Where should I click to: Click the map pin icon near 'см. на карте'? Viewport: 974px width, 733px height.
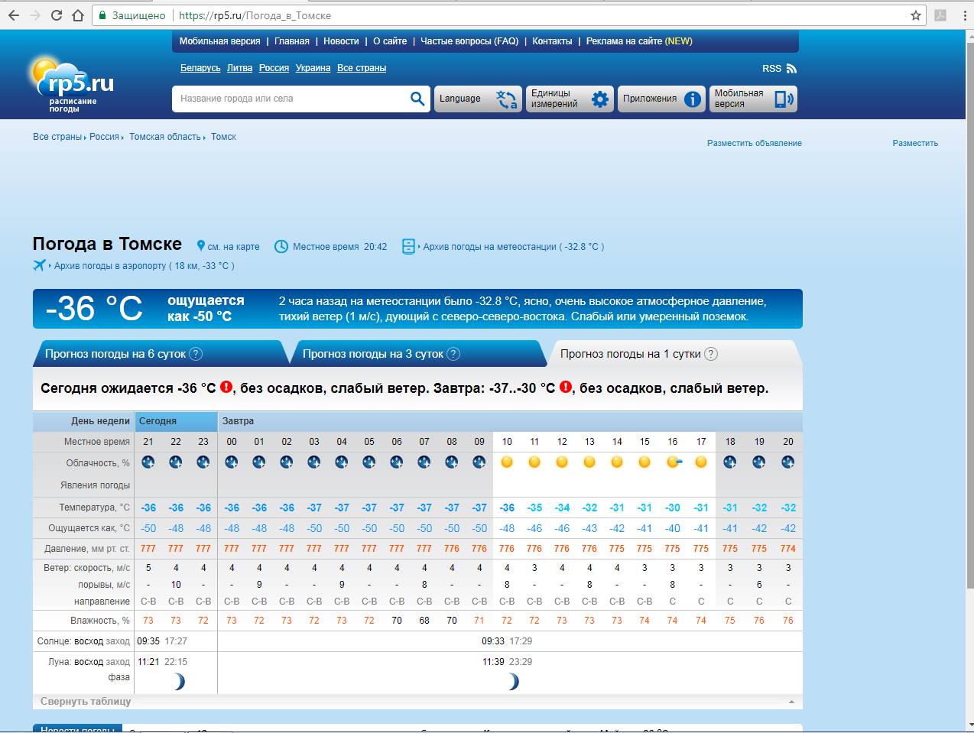pyautogui.click(x=201, y=246)
